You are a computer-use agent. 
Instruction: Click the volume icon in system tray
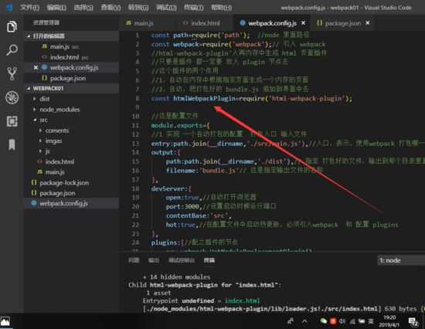pyautogui.click(x=342, y=321)
